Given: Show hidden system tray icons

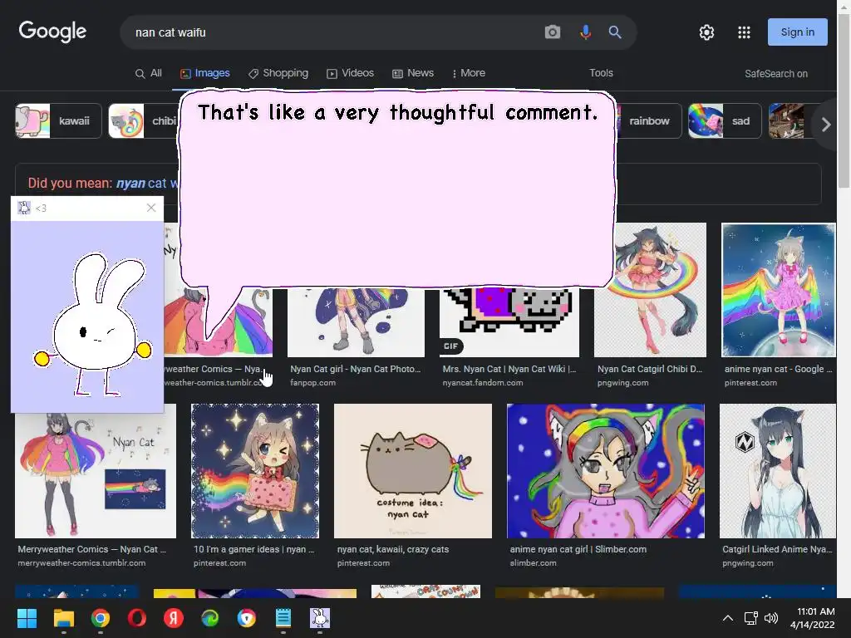Looking at the screenshot, I should 728,618.
